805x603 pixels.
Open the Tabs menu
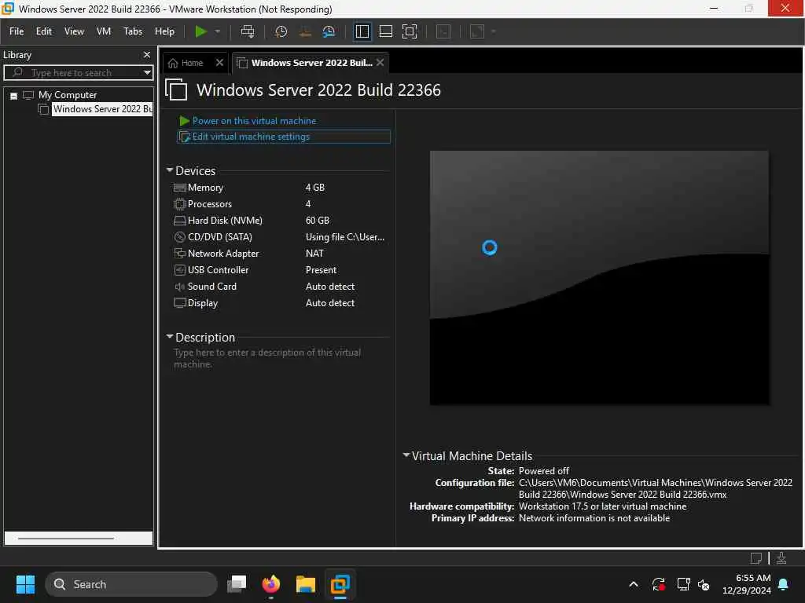click(132, 31)
